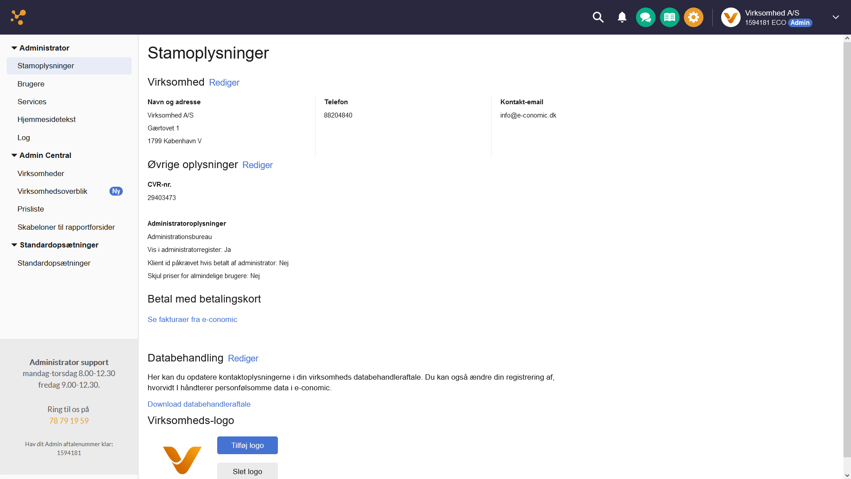
Task: Open the chat support icon
Action: click(645, 17)
